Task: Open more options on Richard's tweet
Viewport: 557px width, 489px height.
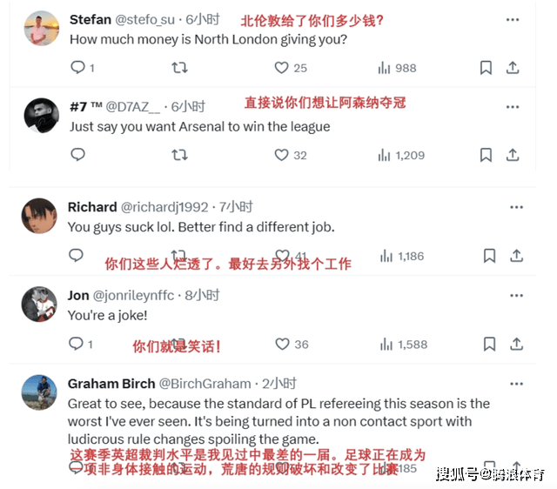Action: pos(516,207)
